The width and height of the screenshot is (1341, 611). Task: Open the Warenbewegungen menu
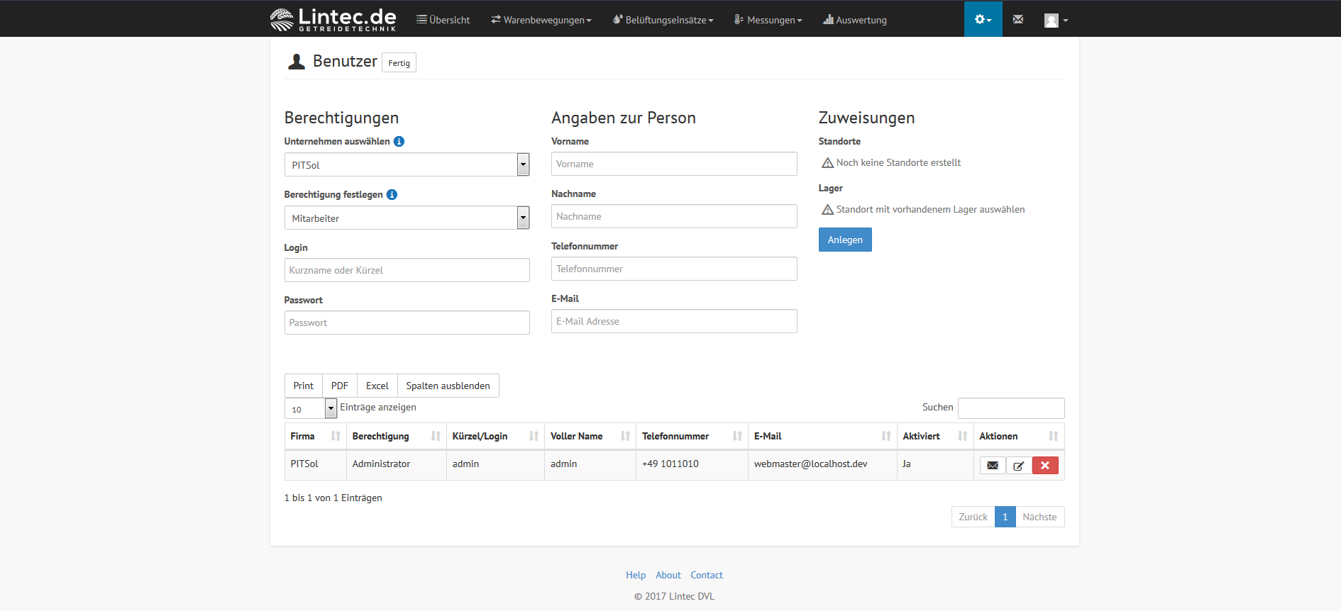(541, 20)
